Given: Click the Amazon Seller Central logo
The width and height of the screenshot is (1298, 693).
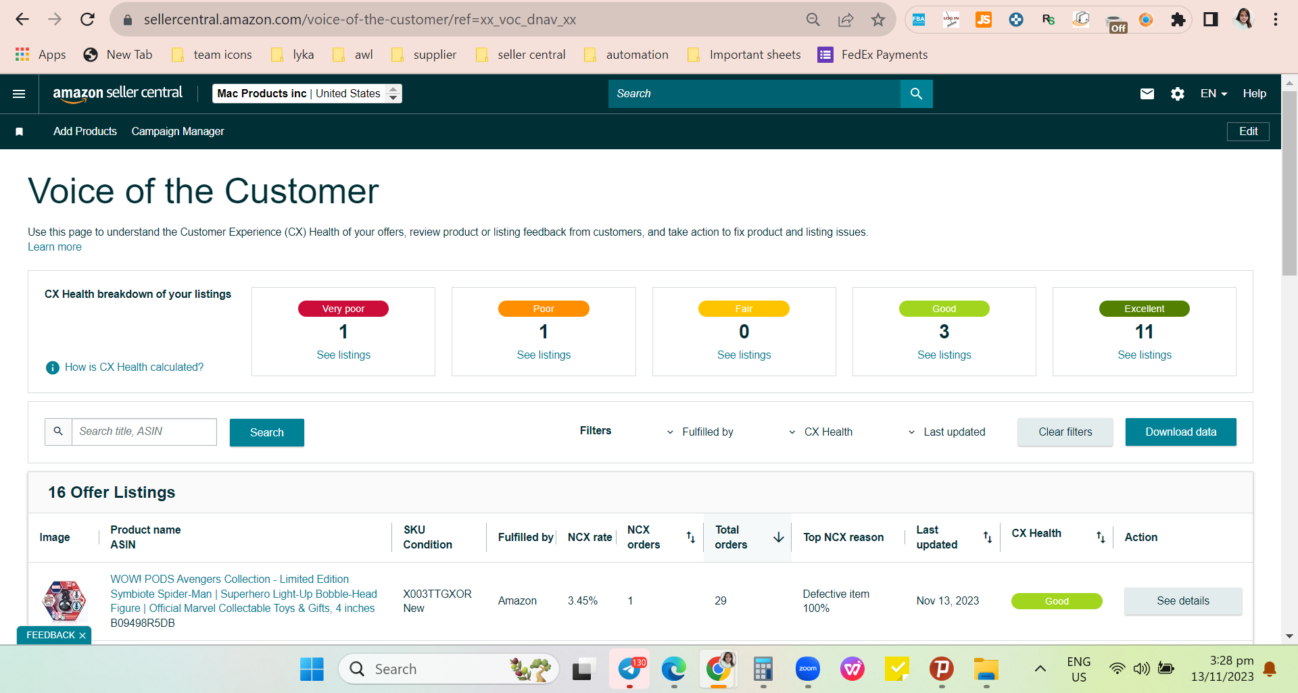Looking at the screenshot, I should pyautogui.click(x=118, y=94).
